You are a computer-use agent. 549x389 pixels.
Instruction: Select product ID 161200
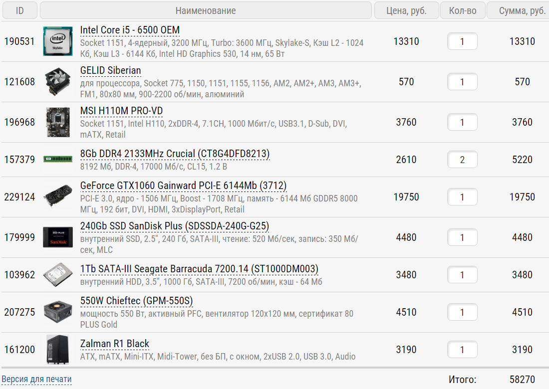19,350
